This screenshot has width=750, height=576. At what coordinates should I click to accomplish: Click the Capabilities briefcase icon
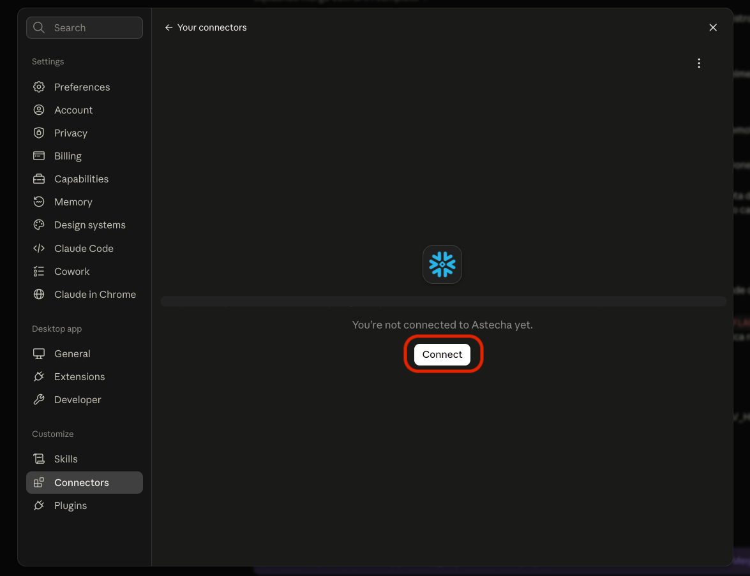[x=39, y=179]
